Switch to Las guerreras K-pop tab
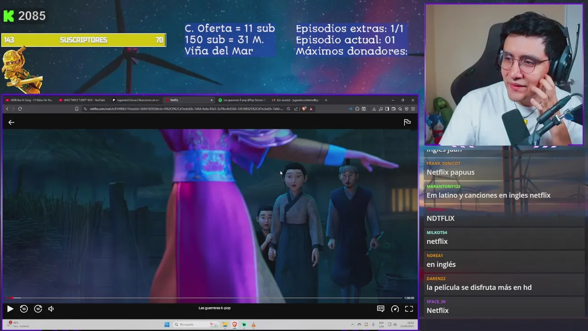This screenshot has height=331, width=588. pos(242,100)
